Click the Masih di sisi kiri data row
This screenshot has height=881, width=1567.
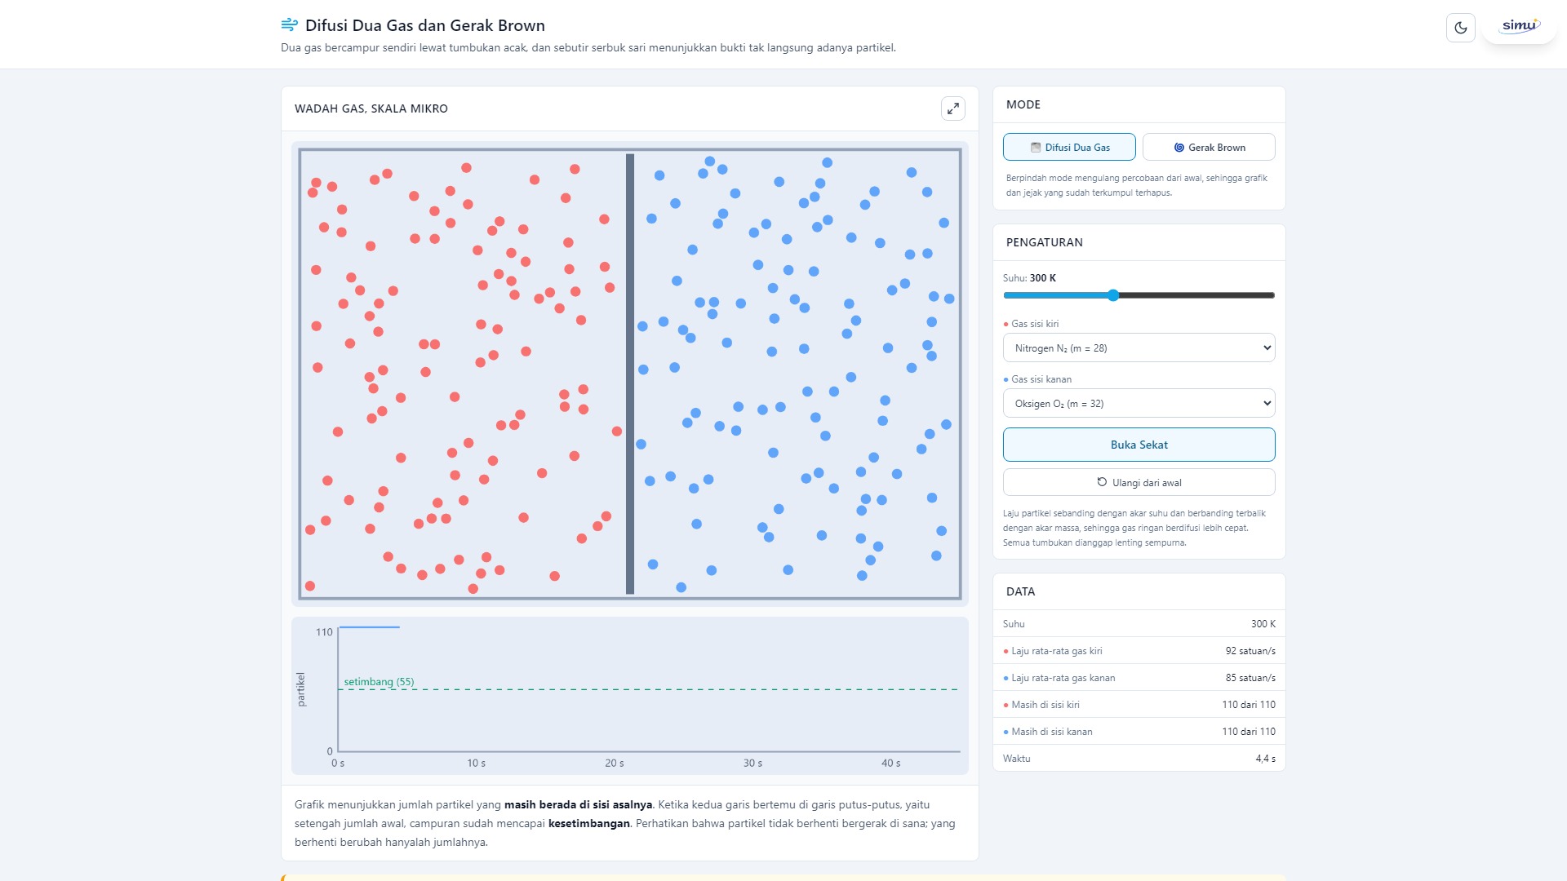pyautogui.click(x=1139, y=705)
